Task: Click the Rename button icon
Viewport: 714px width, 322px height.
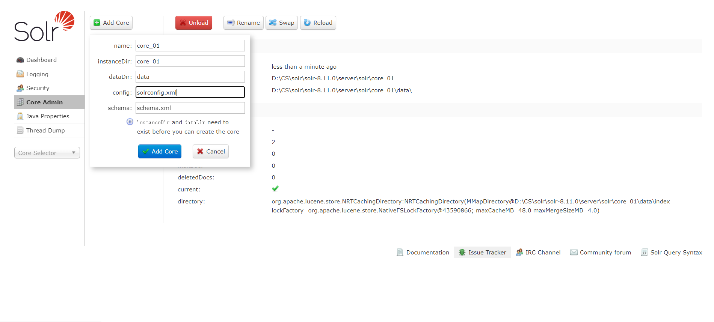Action: (x=231, y=23)
